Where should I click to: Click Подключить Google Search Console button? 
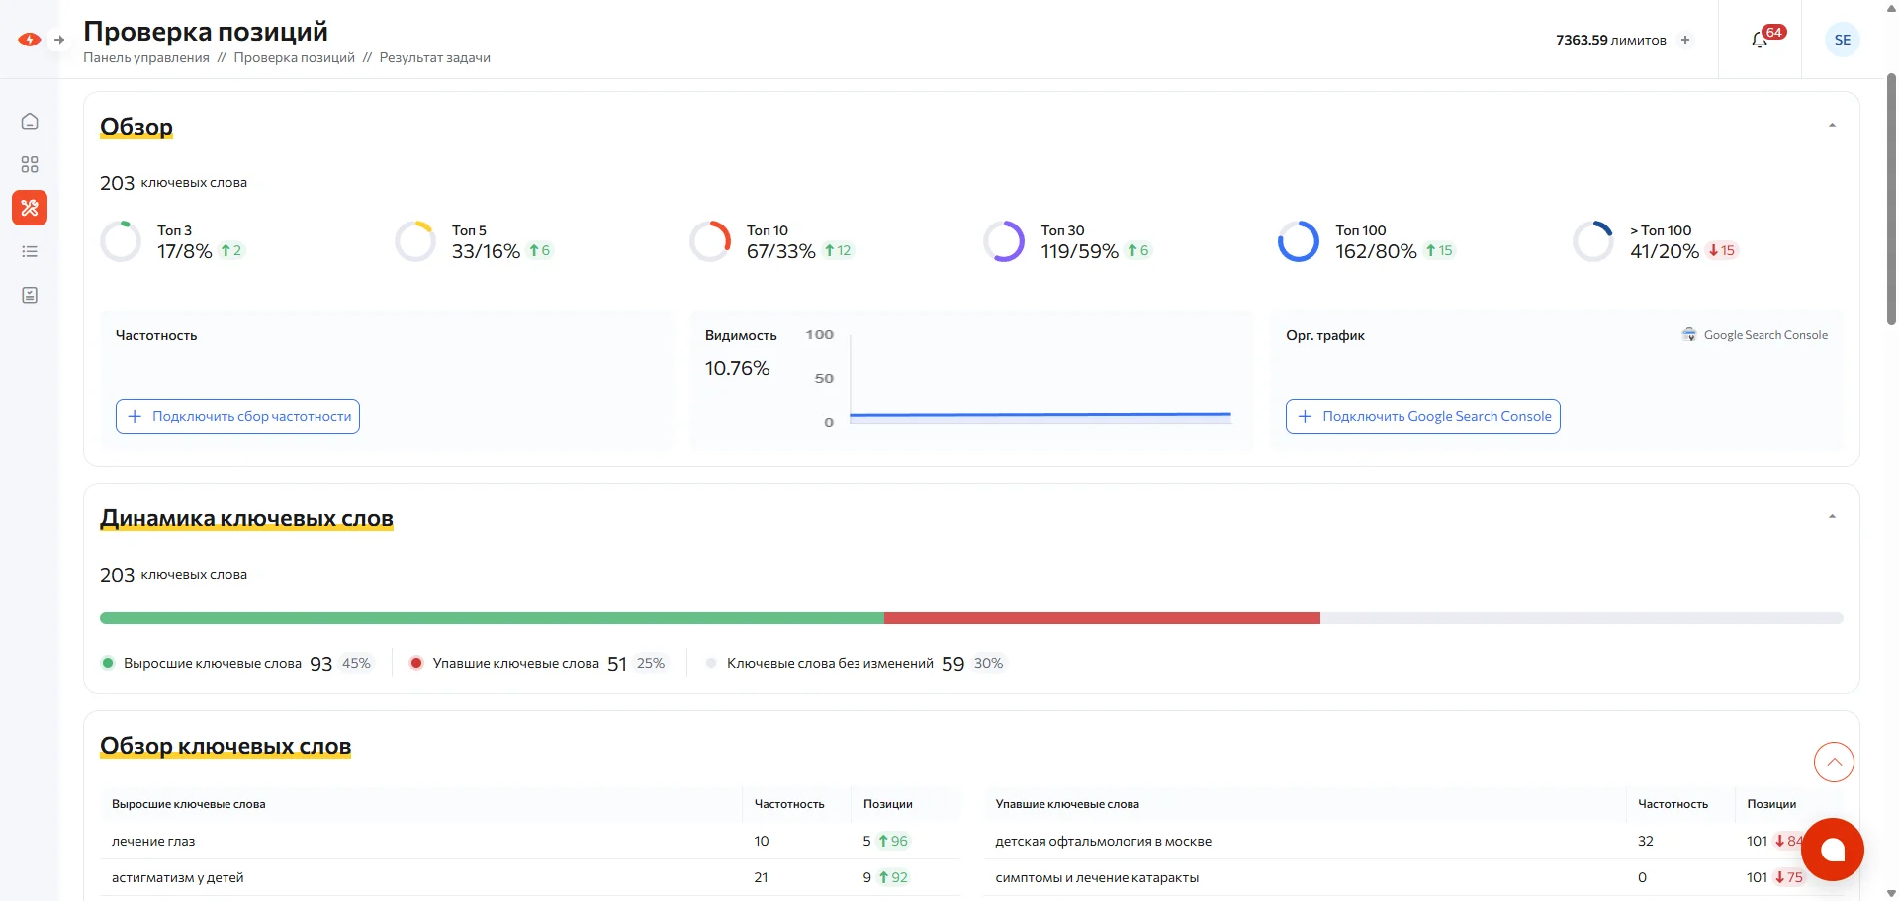[x=1423, y=416]
